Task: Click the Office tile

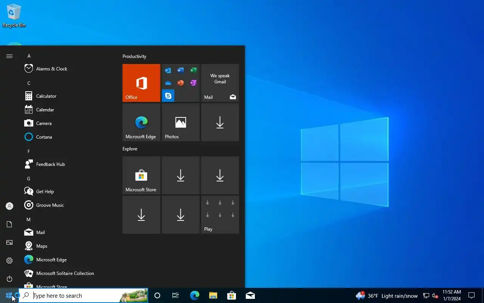Action: click(x=141, y=83)
